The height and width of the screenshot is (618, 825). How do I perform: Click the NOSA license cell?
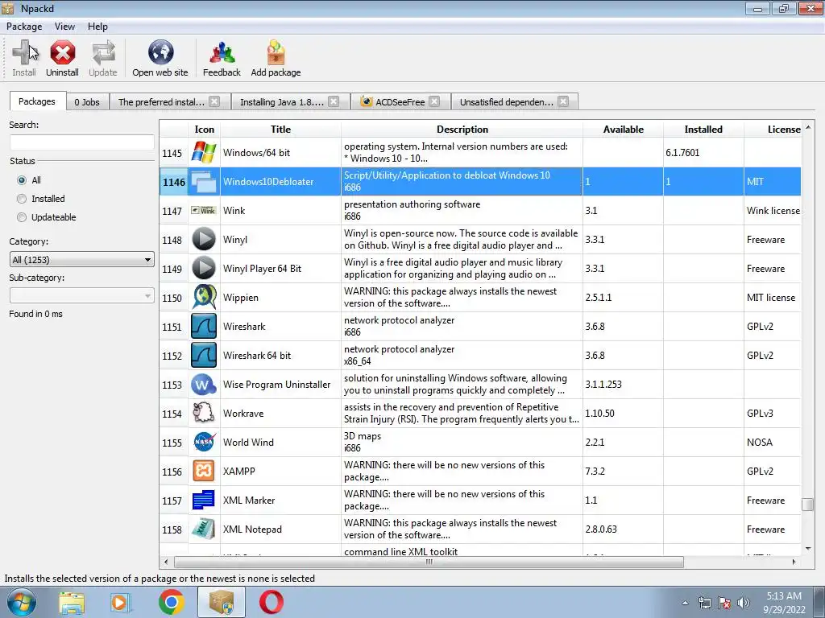coord(773,443)
